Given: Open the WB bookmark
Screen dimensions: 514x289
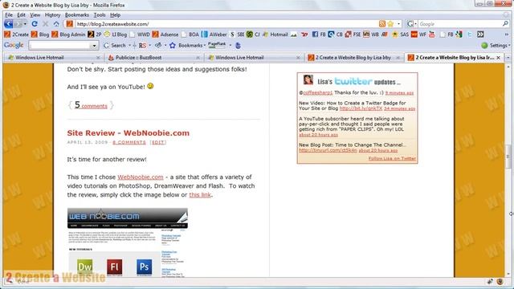Looking at the screenshot, I should [x=371, y=35].
